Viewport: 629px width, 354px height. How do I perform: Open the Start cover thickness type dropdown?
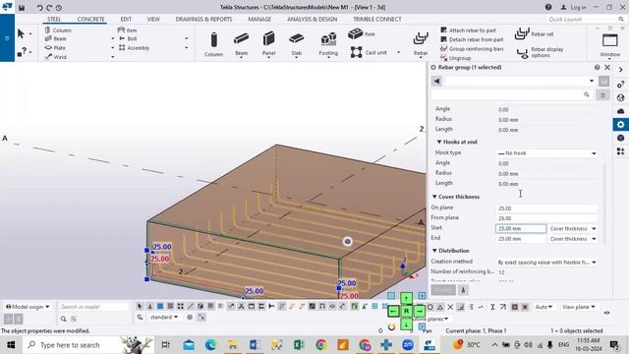[572, 229]
